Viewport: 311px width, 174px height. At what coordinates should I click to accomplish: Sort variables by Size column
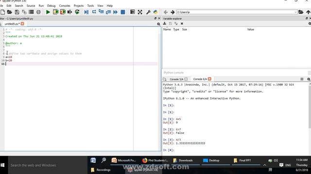185,29
